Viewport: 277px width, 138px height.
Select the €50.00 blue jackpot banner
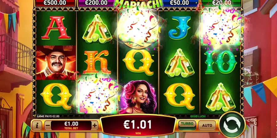[x=180, y=3]
